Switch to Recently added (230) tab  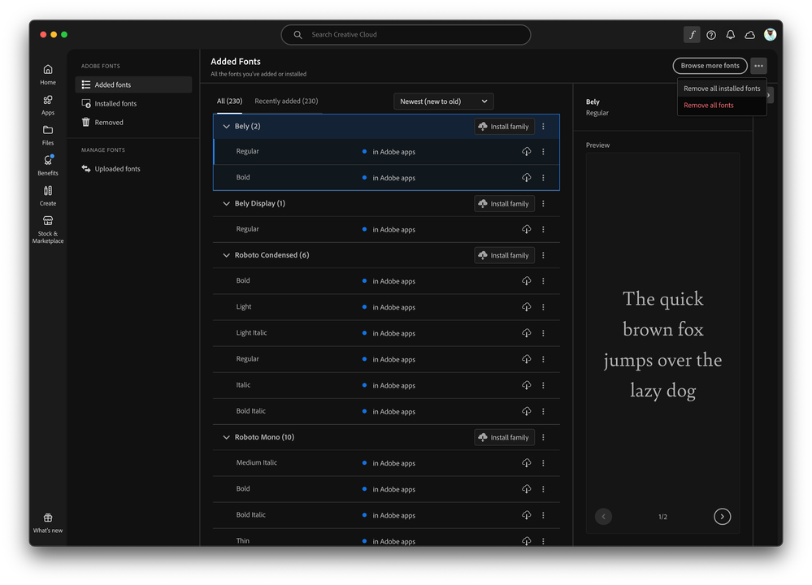coord(286,101)
